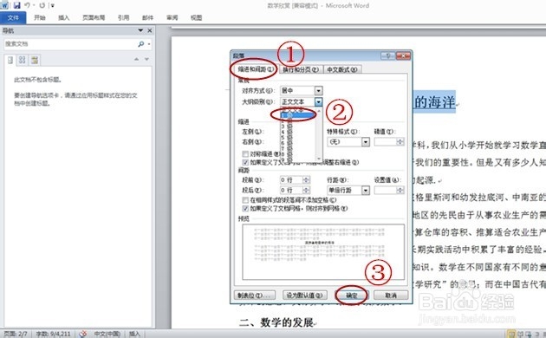Screen dimensions: 546x338
Task: Open the navigation pane options arrow
Action: click(x=140, y=30)
